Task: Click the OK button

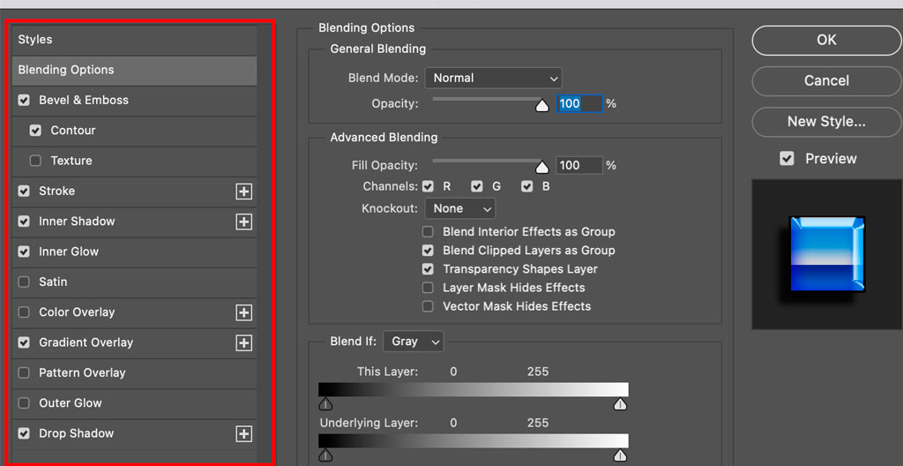Action: point(826,40)
